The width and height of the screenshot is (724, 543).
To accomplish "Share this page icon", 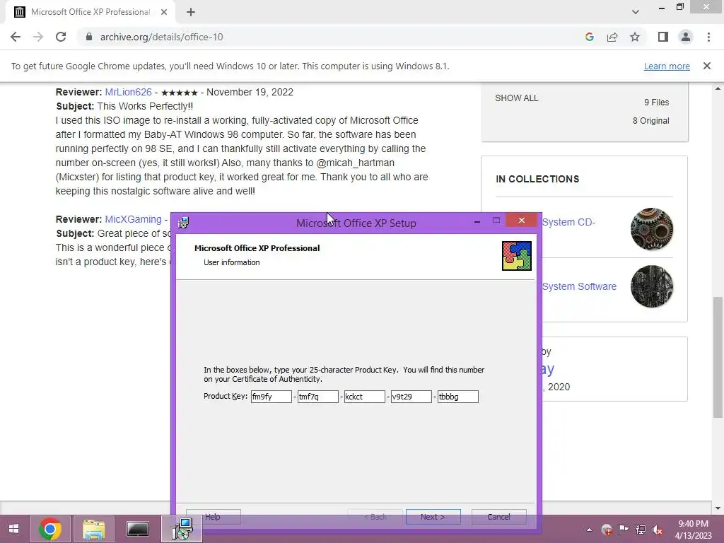I will [612, 37].
